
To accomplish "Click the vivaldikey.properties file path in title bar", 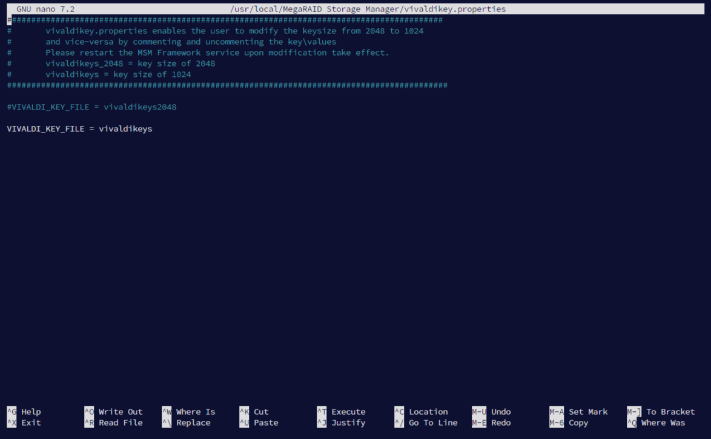I will click(368, 9).
